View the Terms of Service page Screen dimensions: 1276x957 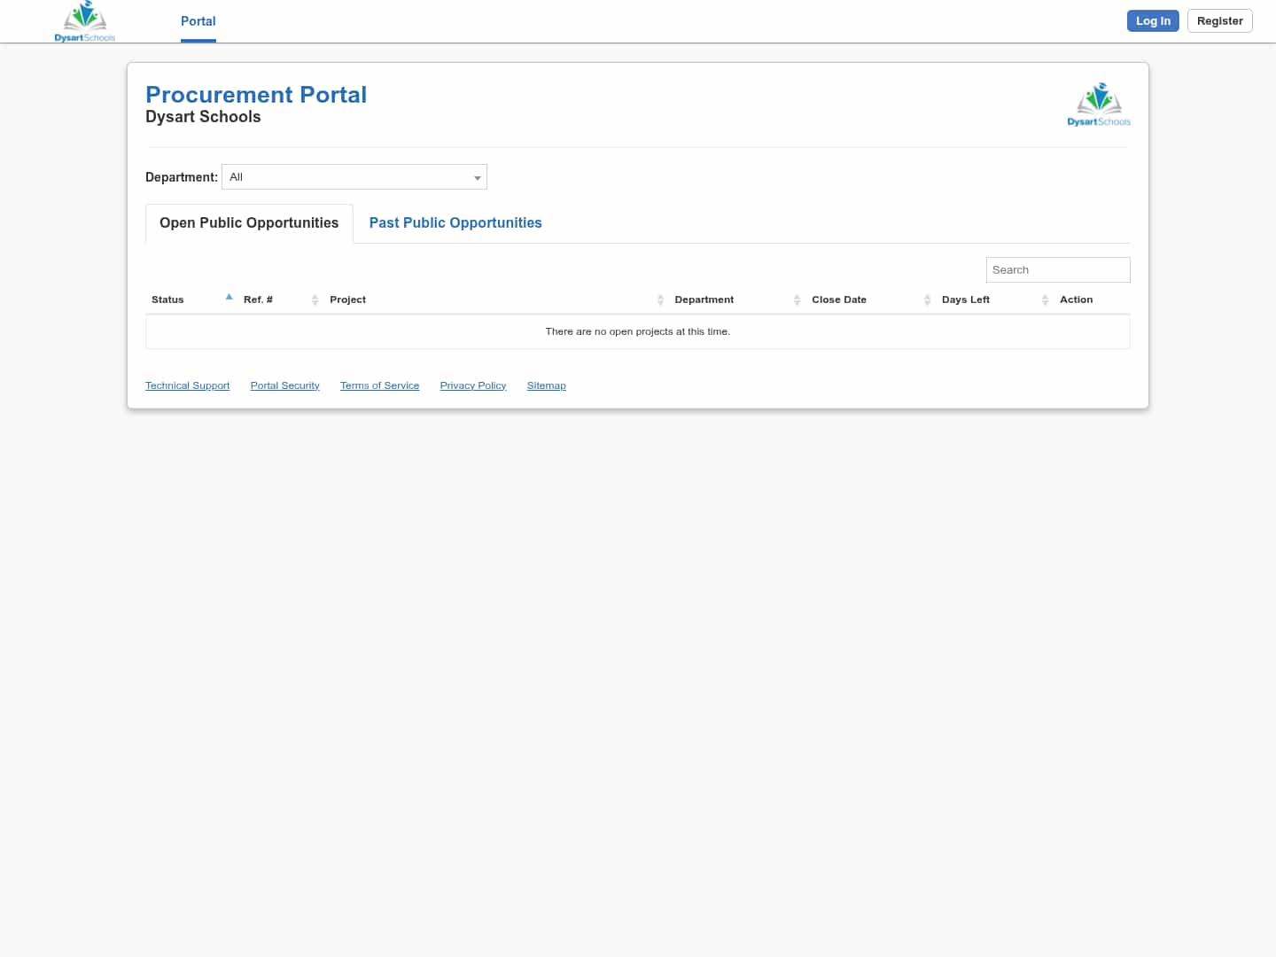pyautogui.click(x=379, y=385)
